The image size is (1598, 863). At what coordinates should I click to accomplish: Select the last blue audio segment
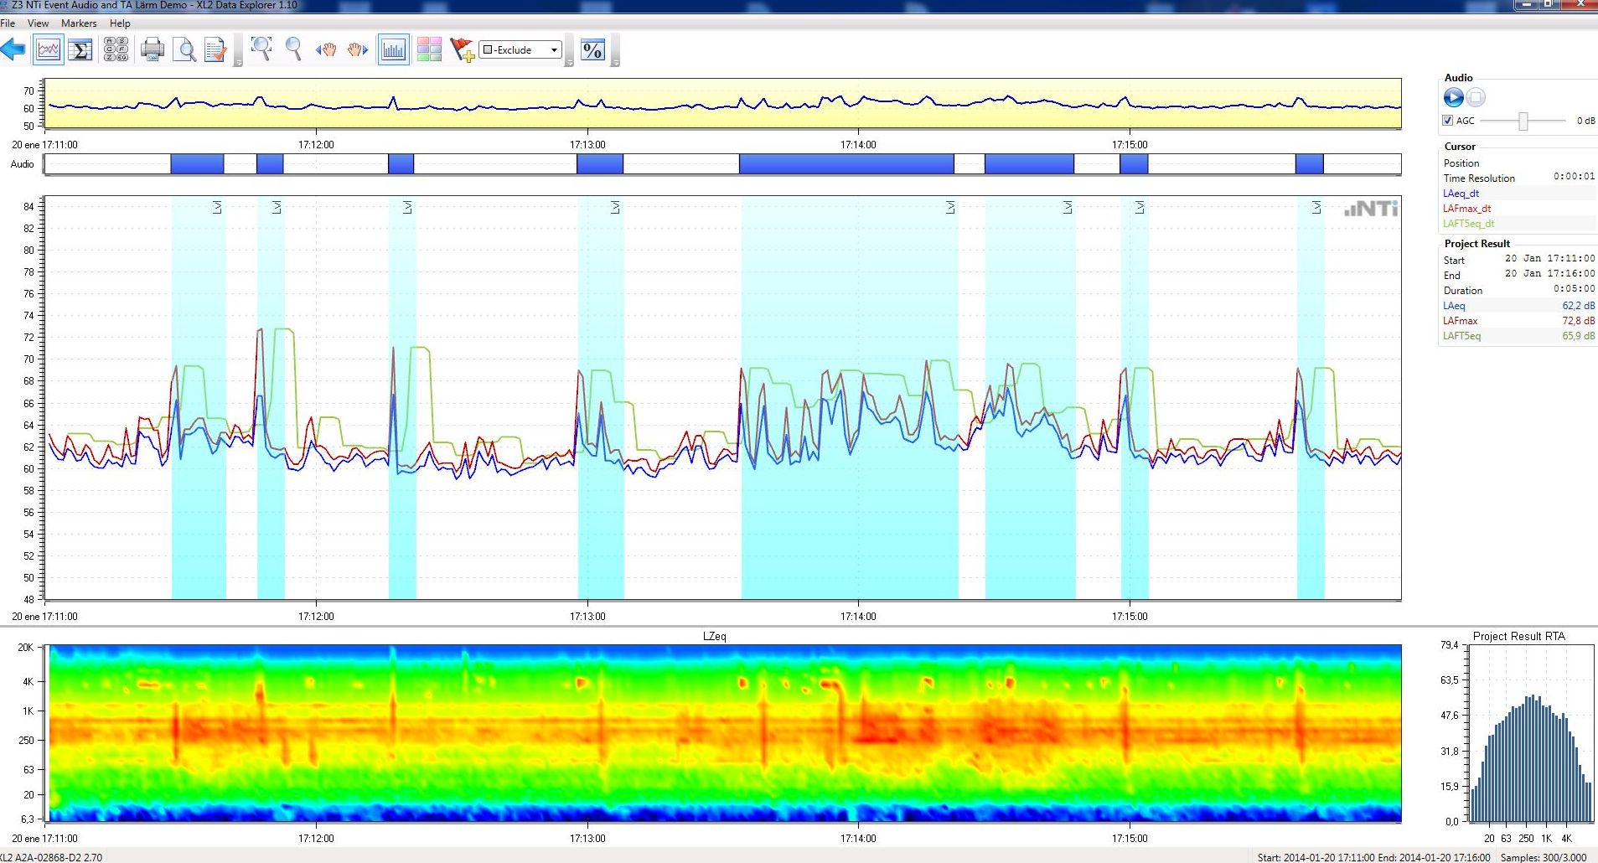point(1309,164)
